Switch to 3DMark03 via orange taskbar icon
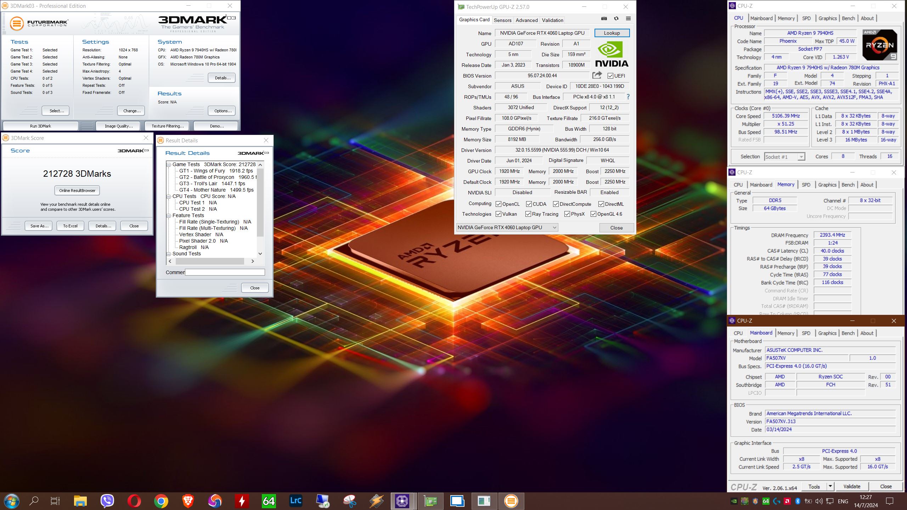This screenshot has width=907, height=510. click(x=511, y=501)
